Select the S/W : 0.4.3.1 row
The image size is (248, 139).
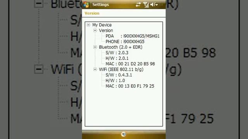tap(119, 75)
